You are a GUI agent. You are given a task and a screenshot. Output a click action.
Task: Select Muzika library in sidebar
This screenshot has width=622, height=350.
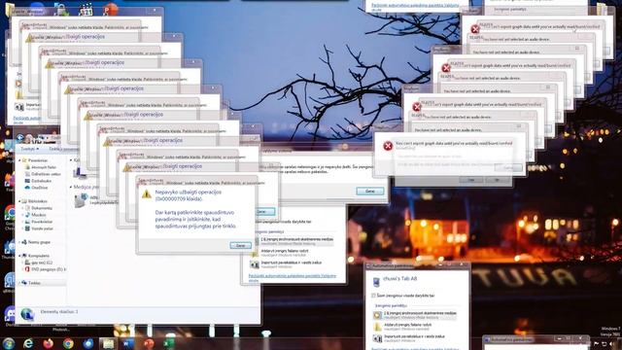tap(35, 215)
